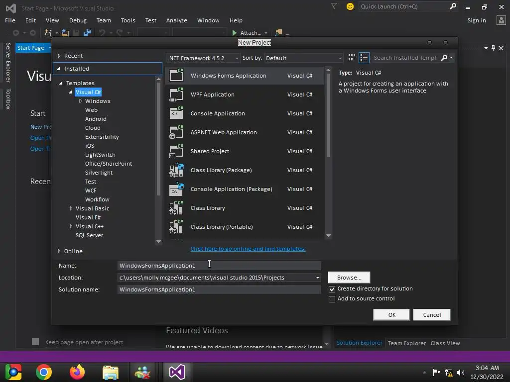Click the Shared Project template icon
Screen dimensions: 510x382
coord(176,151)
